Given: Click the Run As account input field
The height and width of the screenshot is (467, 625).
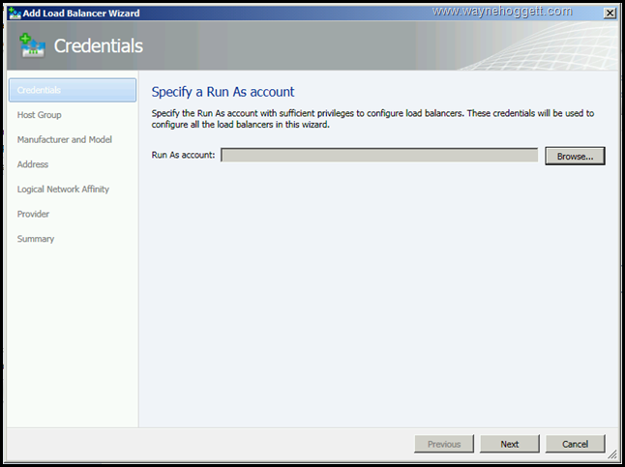Looking at the screenshot, I should point(379,155).
